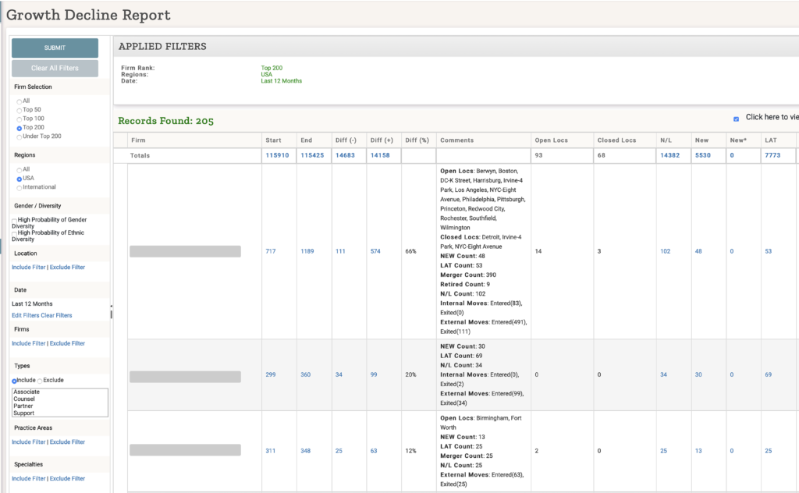This screenshot has height=493, width=799.
Task: Enable High Probability of Gender Diversity
Action: tap(14, 221)
